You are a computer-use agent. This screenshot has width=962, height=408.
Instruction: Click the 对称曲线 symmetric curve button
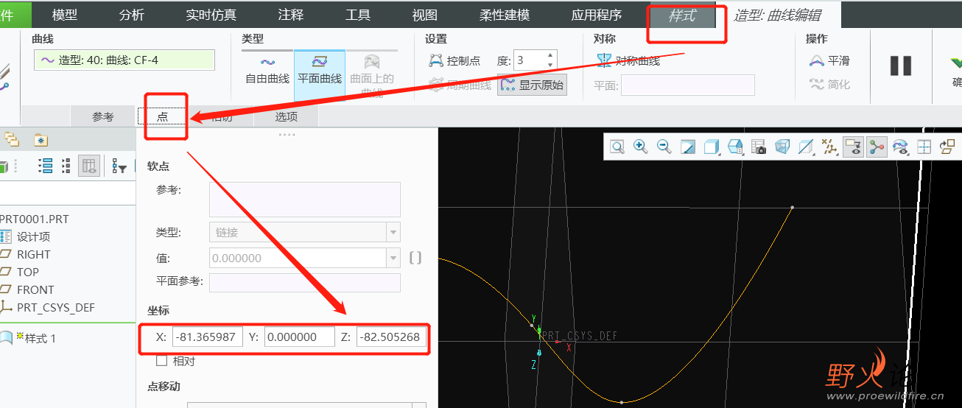[x=628, y=60]
